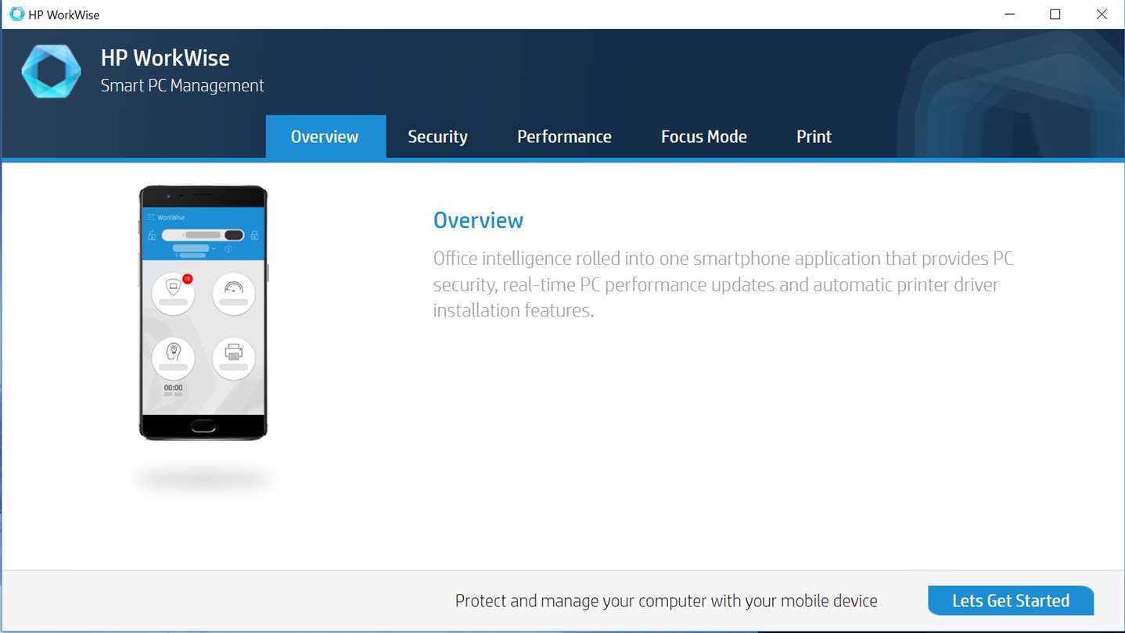Click the 'Smart PC Management' subtitle
Screen dimensions: 1125x633
[182, 86]
